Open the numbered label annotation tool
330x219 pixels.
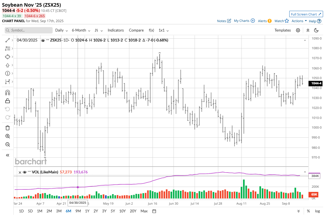coord(7,73)
